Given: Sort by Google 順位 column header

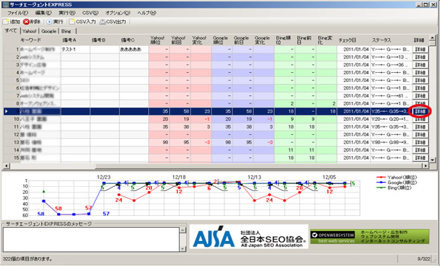Looking at the screenshot, I should point(221,40).
